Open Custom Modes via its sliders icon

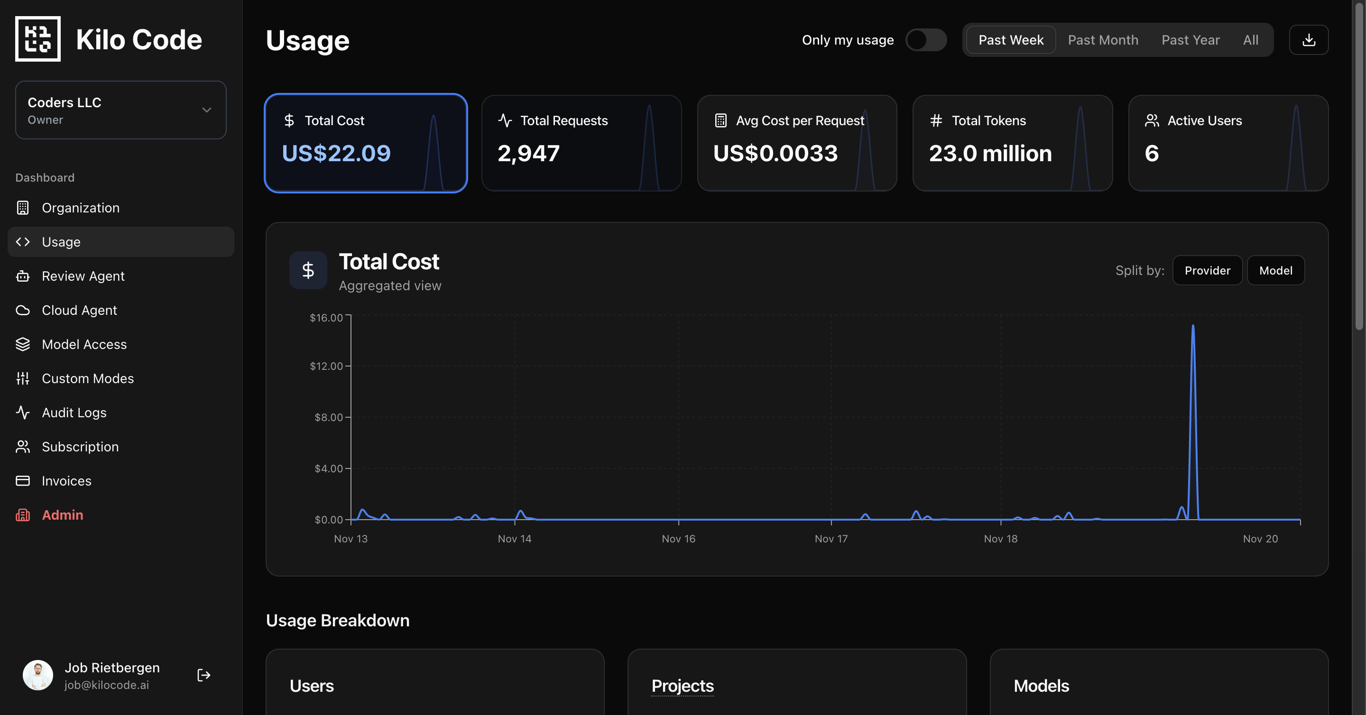pyautogui.click(x=22, y=378)
